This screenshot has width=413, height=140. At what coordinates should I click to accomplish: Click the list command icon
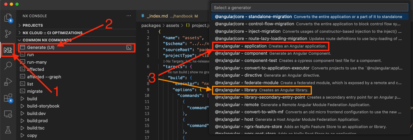(23, 84)
